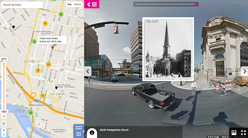
Task: Open the yellow cluster marker labeled 27
Action: 48,65
